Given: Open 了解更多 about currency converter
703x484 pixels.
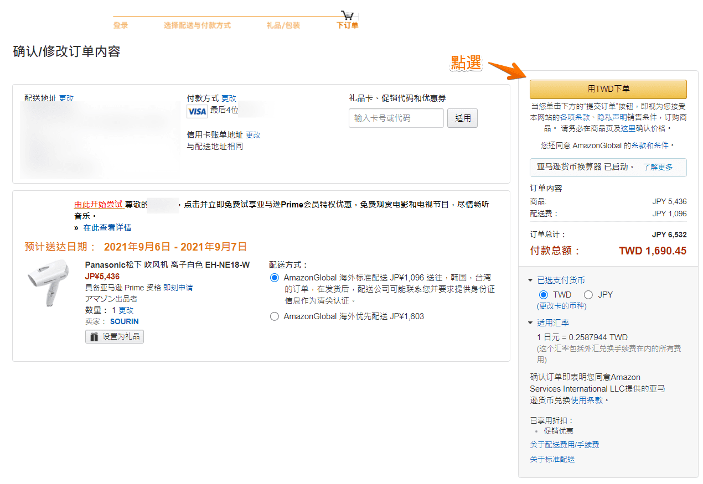Looking at the screenshot, I should [x=658, y=167].
